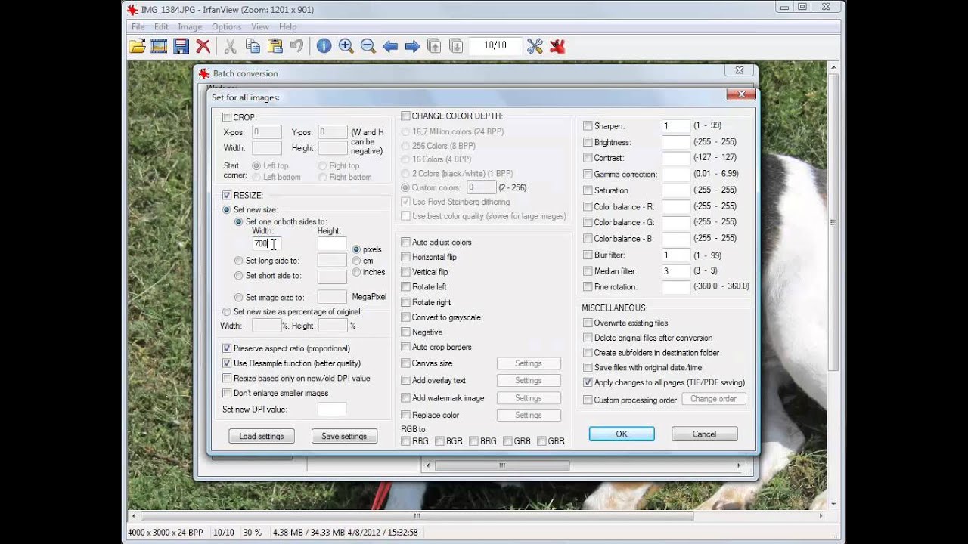Enable the CROP checkbox
Image resolution: width=968 pixels, height=544 pixels.
click(227, 117)
